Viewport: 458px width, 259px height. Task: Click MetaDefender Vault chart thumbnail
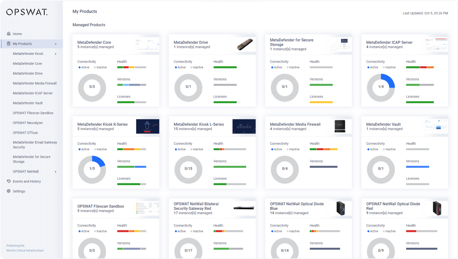tap(437, 126)
